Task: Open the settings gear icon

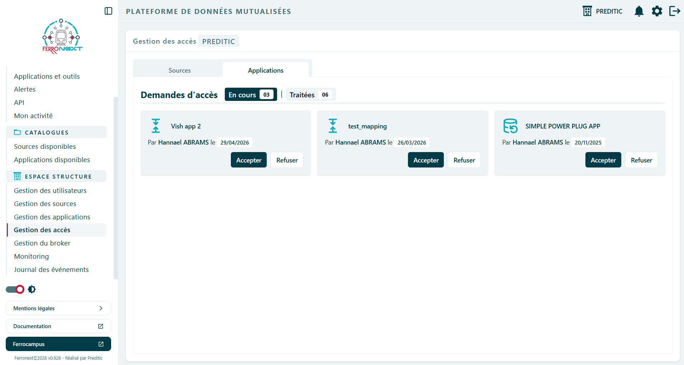Action: tap(657, 11)
